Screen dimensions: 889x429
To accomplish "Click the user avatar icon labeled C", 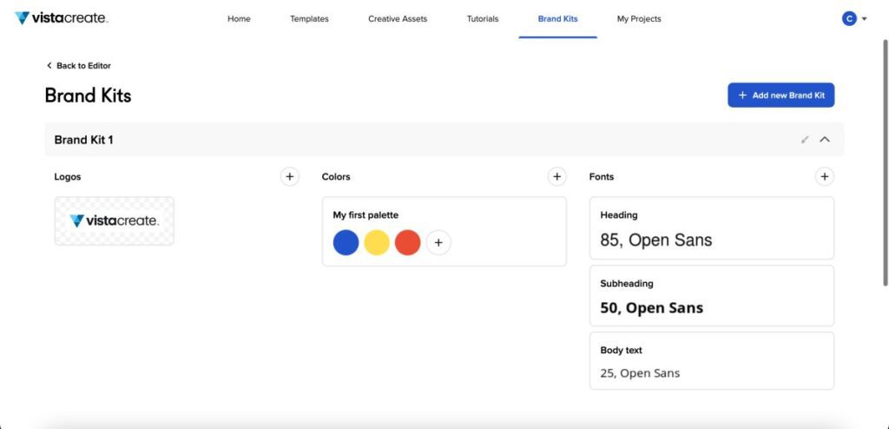I will (x=849, y=18).
